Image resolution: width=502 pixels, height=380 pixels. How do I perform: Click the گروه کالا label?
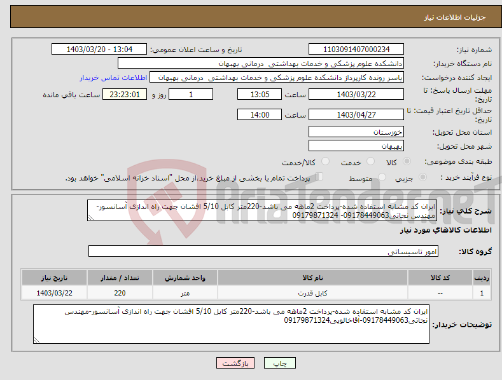[475, 252]
